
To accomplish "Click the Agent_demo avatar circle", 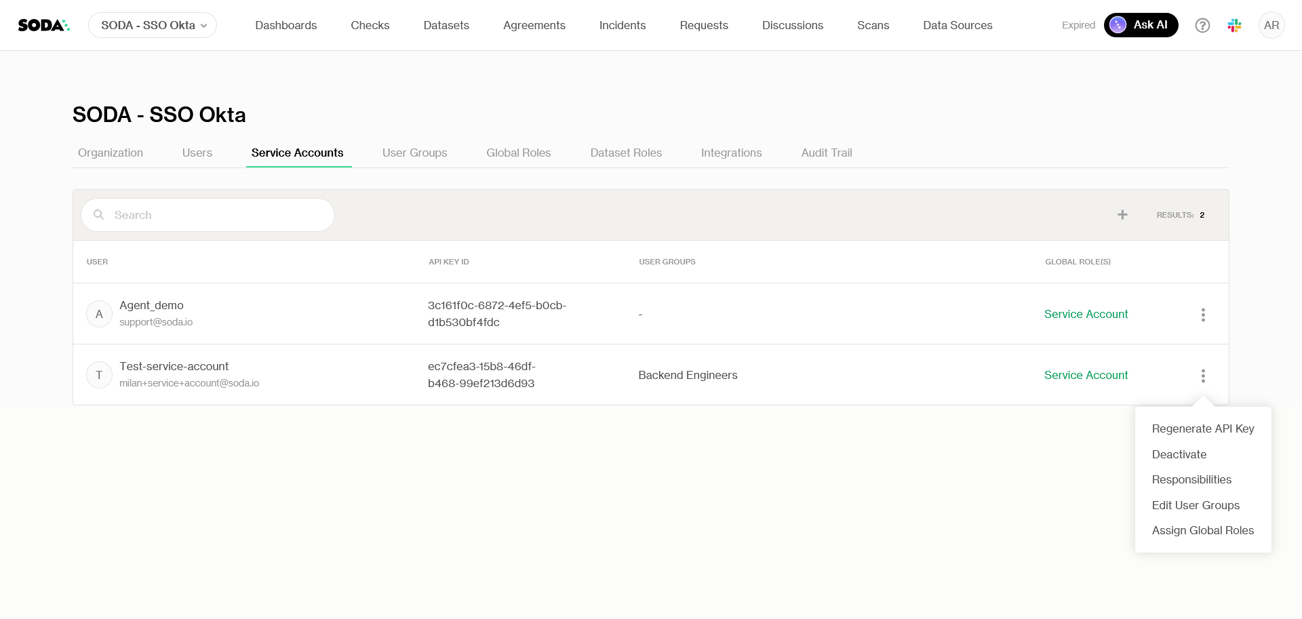I will coord(99,314).
